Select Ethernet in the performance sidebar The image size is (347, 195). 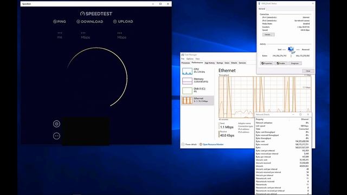pos(197,100)
